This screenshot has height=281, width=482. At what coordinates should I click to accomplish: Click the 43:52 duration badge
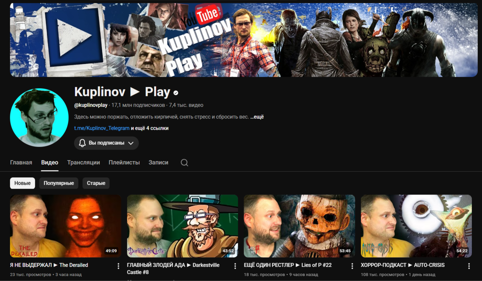[x=228, y=251]
